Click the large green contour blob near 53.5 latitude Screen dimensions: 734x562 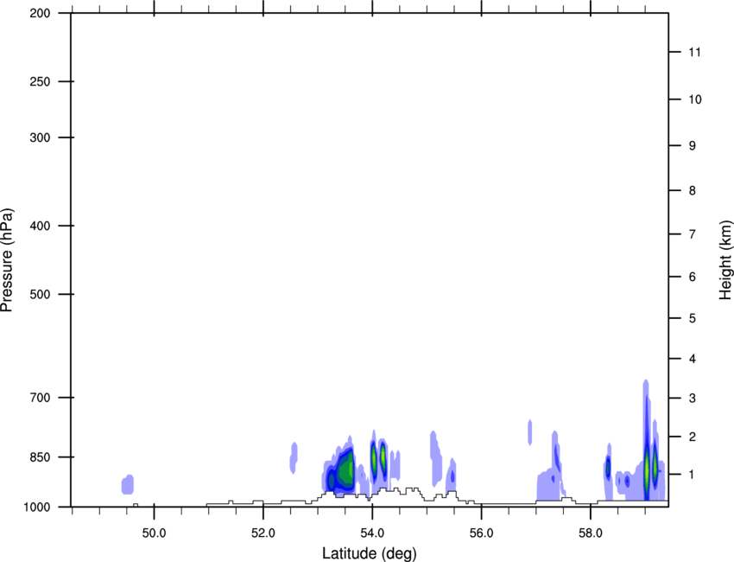point(346,470)
